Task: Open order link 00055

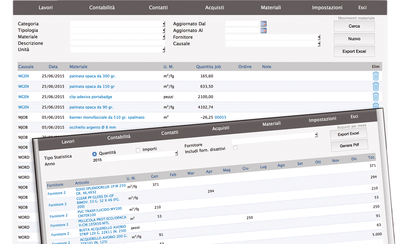Action: pyautogui.click(x=220, y=117)
